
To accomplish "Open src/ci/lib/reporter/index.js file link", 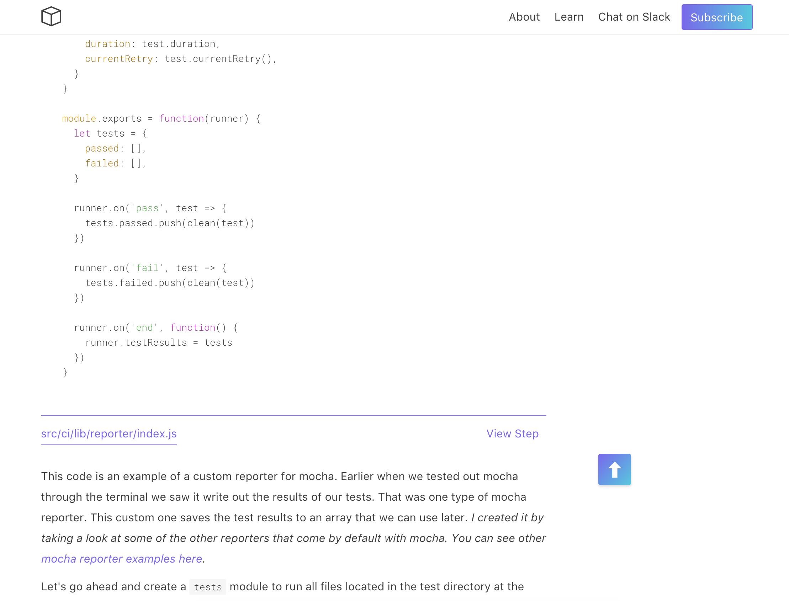I will 109,433.
